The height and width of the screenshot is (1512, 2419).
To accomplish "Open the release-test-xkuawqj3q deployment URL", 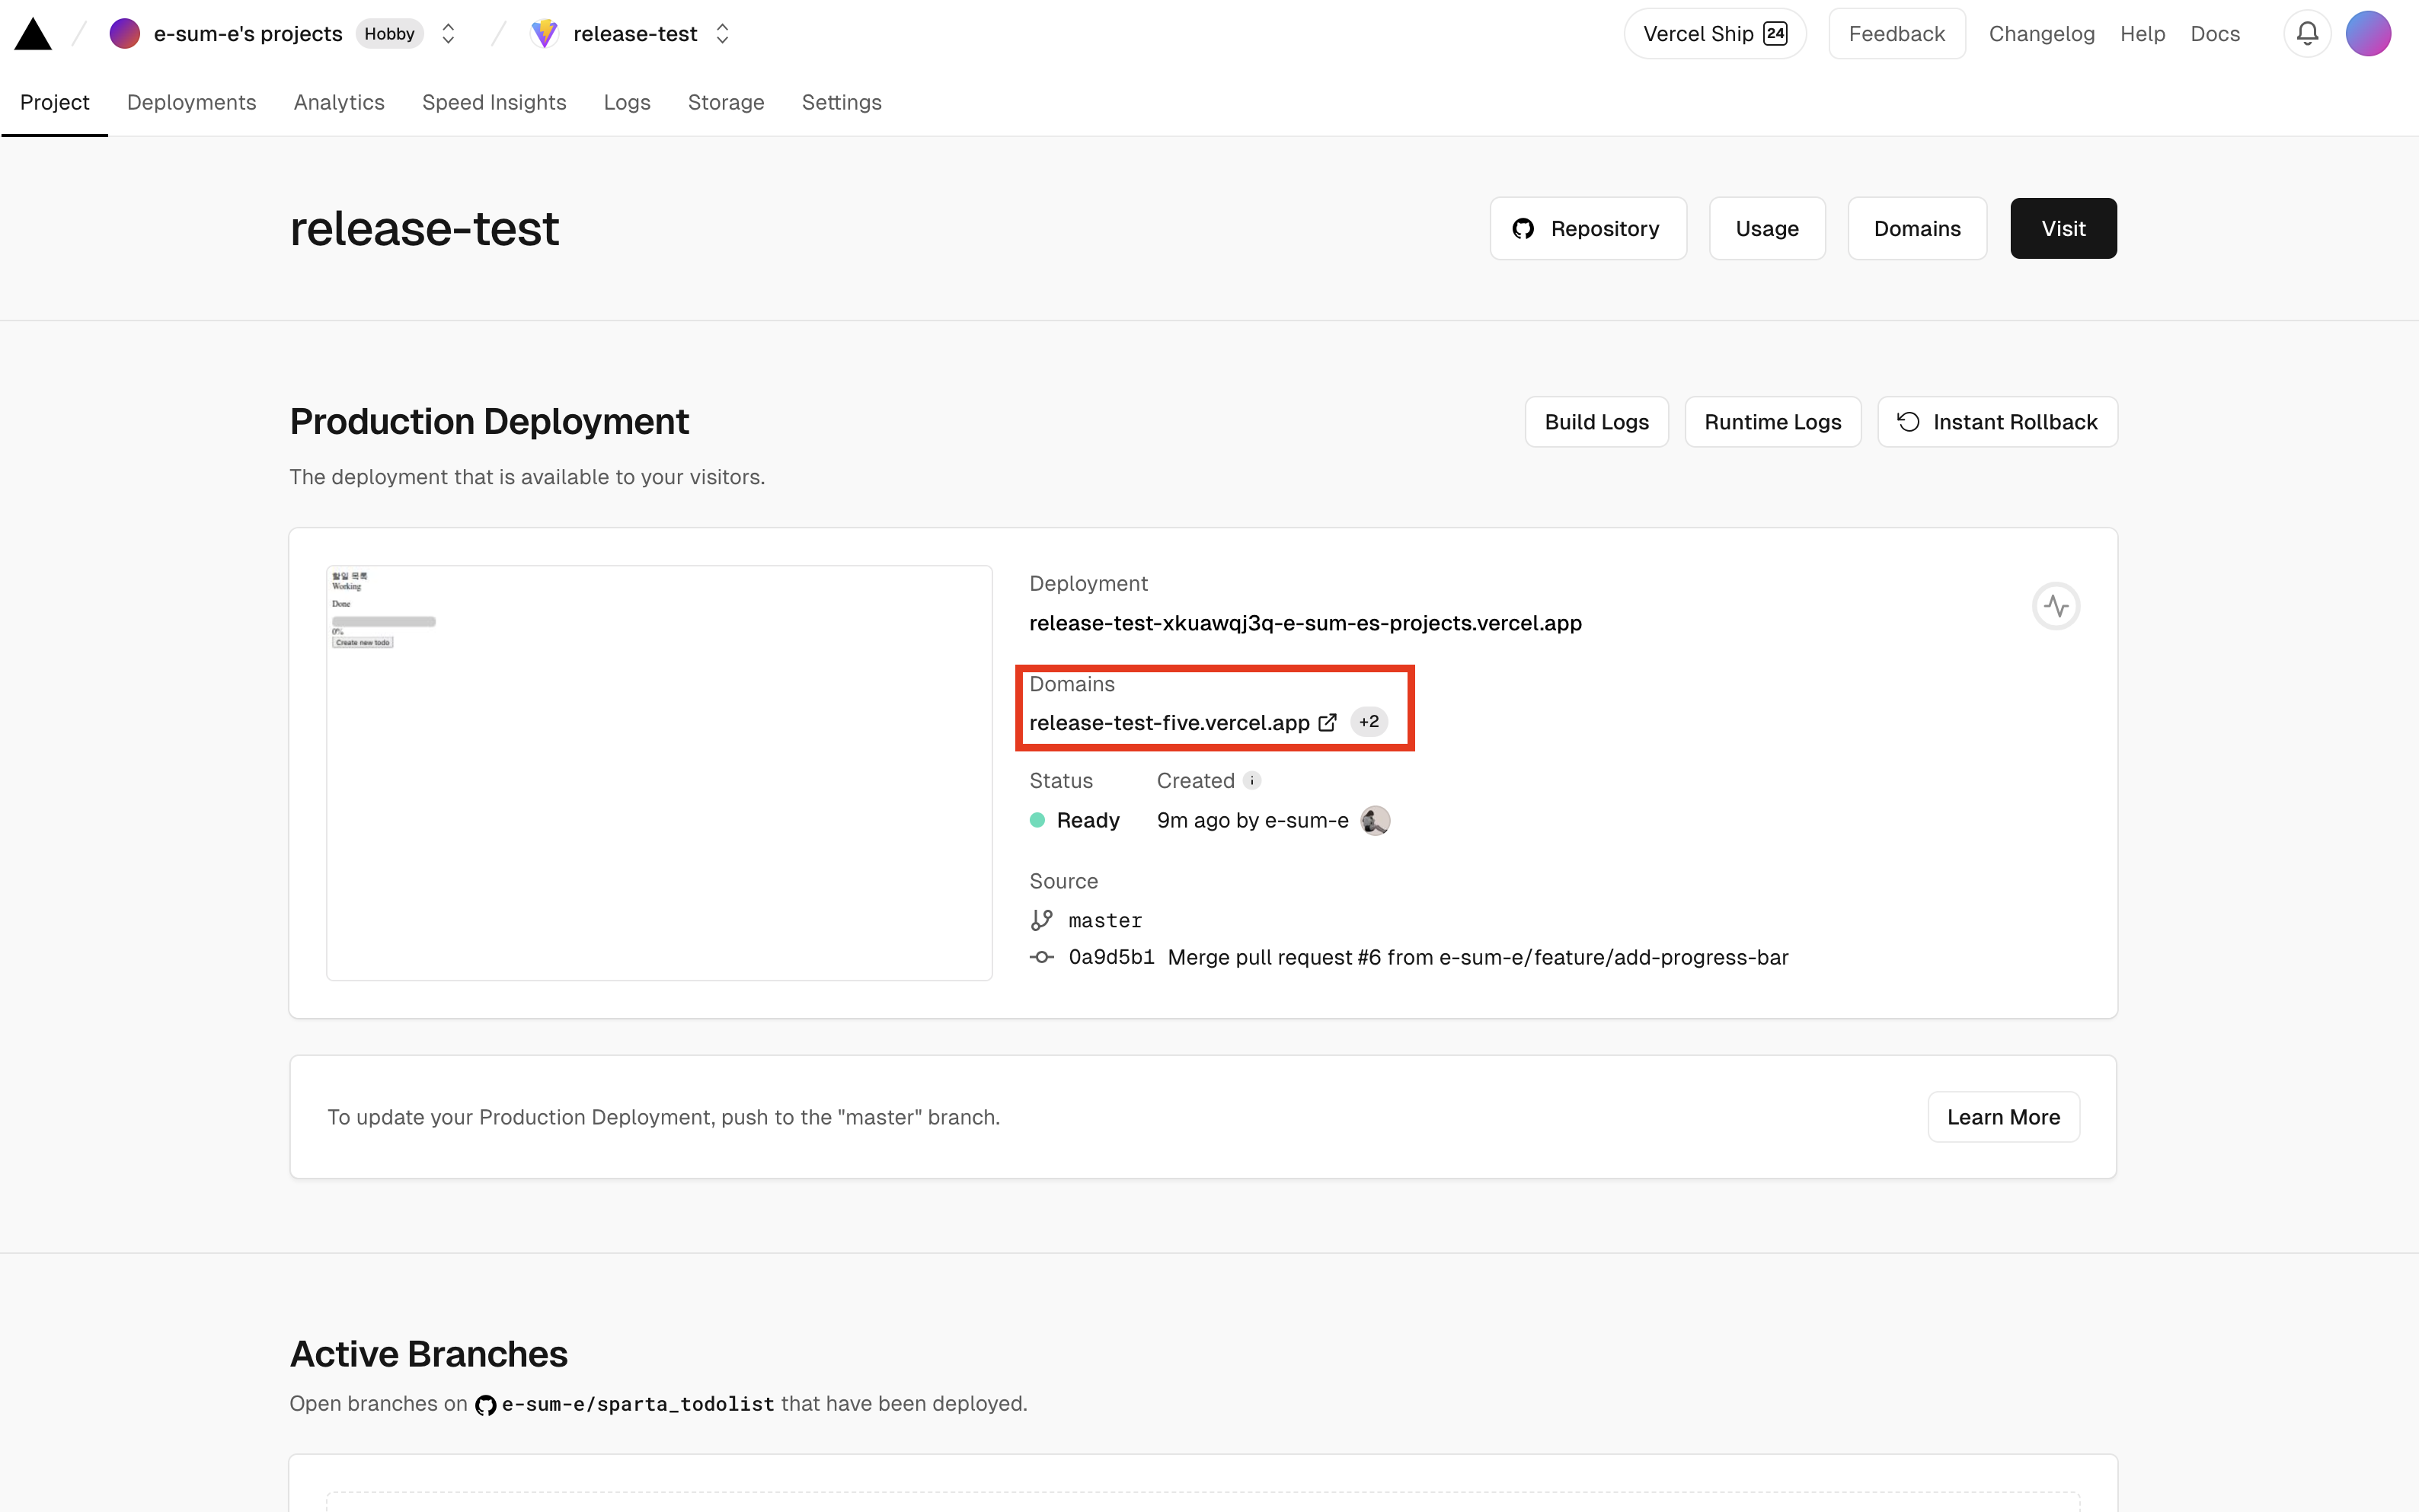I will click(1305, 623).
